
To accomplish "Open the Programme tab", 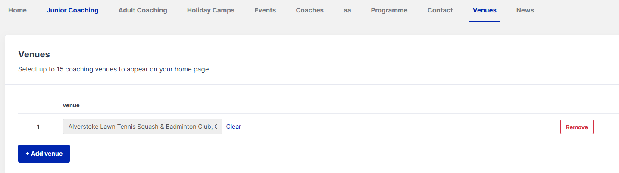I will pyautogui.click(x=389, y=10).
